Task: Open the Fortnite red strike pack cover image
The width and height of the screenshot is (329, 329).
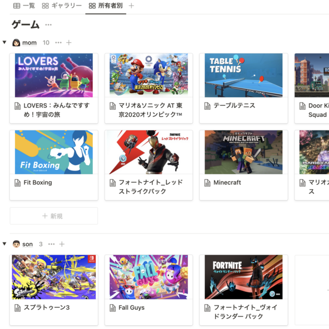Action: click(149, 152)
